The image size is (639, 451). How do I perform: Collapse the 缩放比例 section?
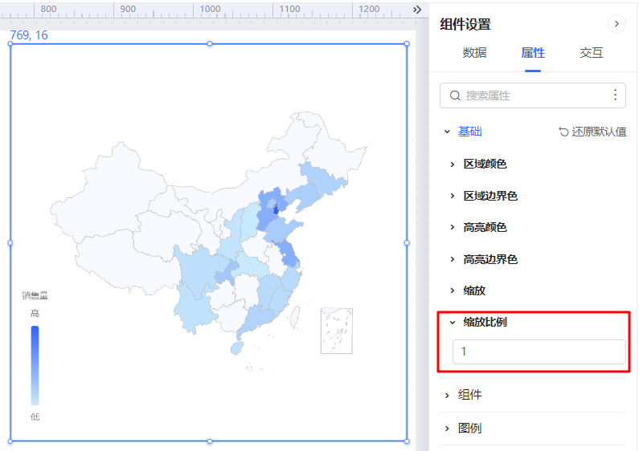tap(479, 322)
